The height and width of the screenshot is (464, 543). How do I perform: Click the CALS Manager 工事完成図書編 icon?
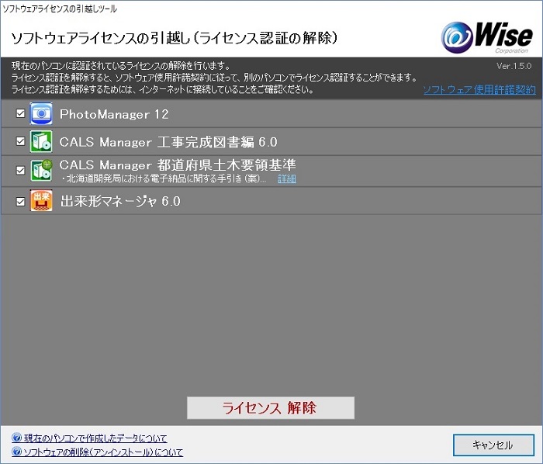(x=41, y=141)
